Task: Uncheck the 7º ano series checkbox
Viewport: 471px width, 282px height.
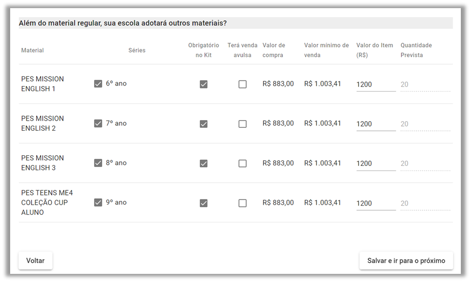Action: point(98,123)
